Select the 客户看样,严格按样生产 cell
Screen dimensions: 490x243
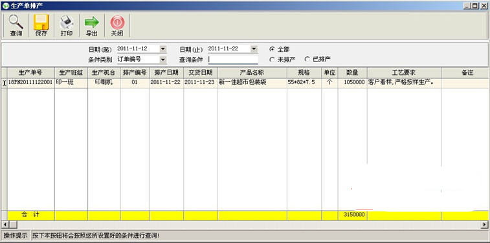click(404, 83)
